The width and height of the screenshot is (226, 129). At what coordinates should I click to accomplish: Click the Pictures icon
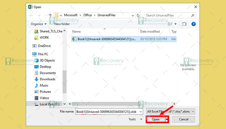(x=36, y=92)
